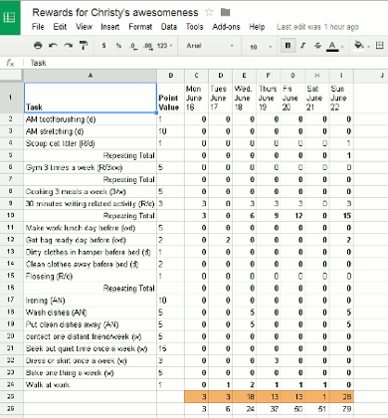Toggle strikethrough formatting

tap(317, 46)
